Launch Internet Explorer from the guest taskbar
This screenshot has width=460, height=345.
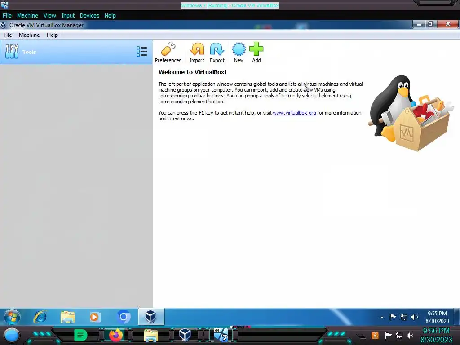coord(40,317)
